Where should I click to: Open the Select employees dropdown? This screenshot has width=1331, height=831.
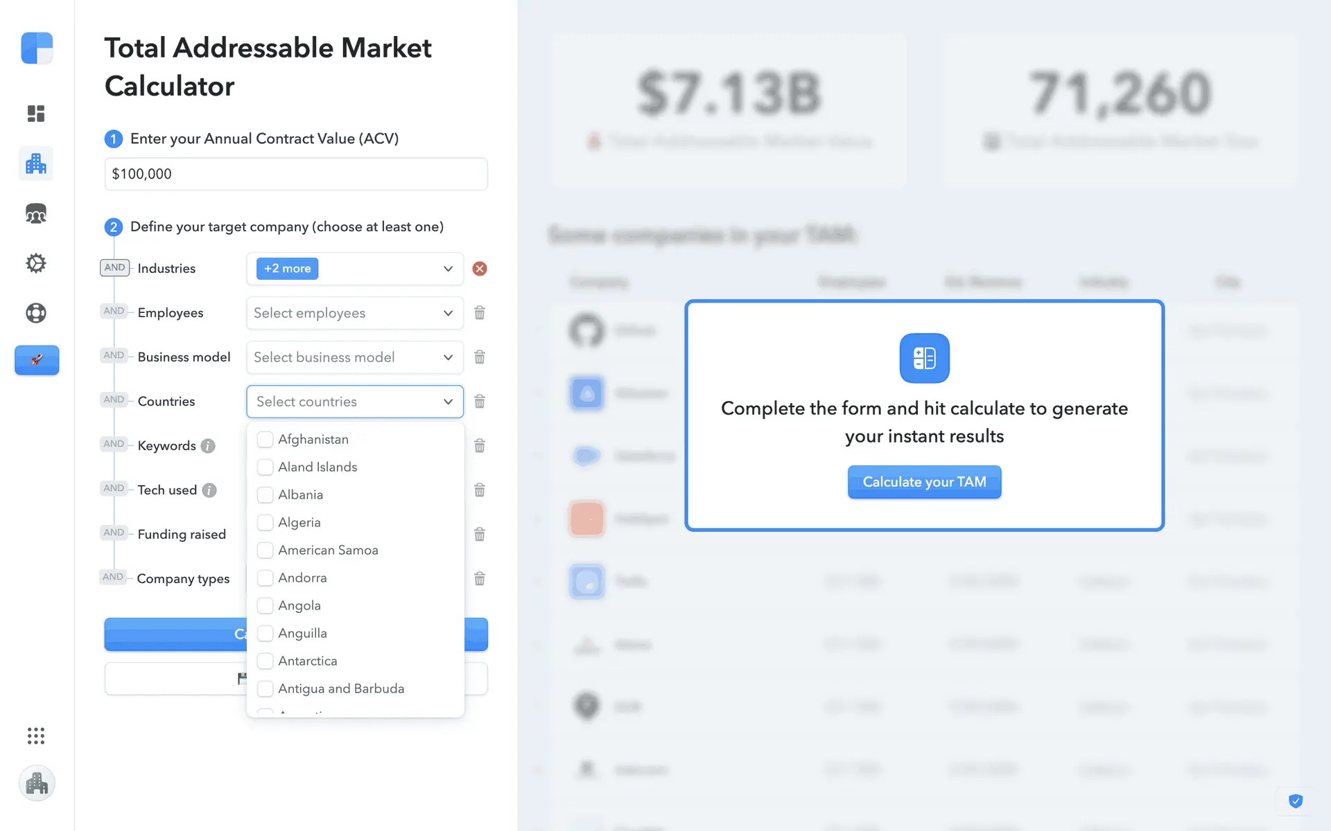tap(354, 313)
